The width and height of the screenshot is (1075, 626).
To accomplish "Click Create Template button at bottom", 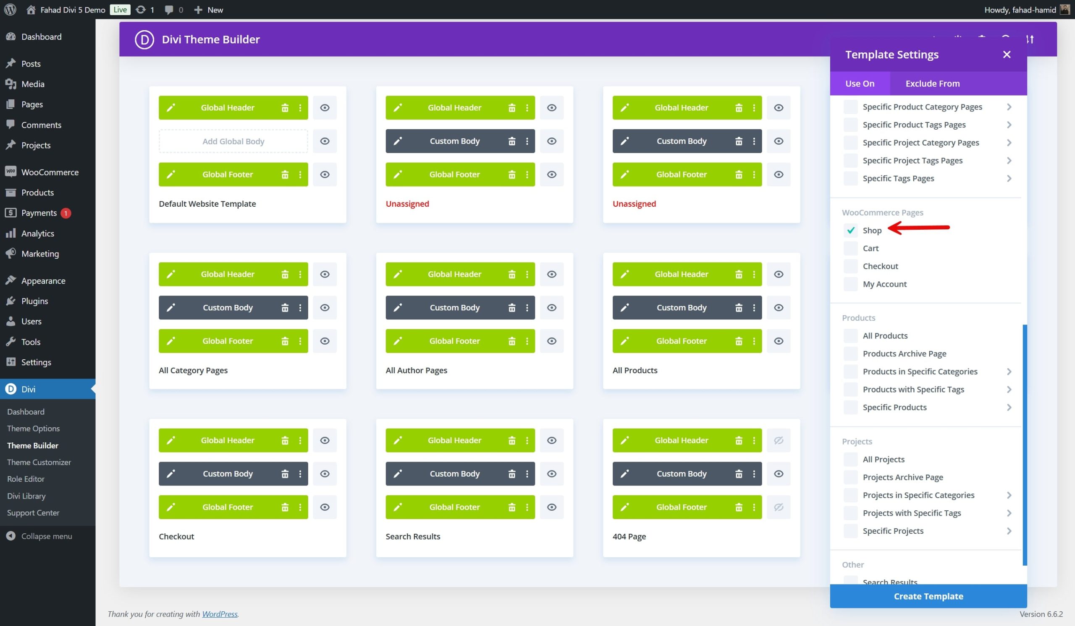I will click(x=928, y=595).
